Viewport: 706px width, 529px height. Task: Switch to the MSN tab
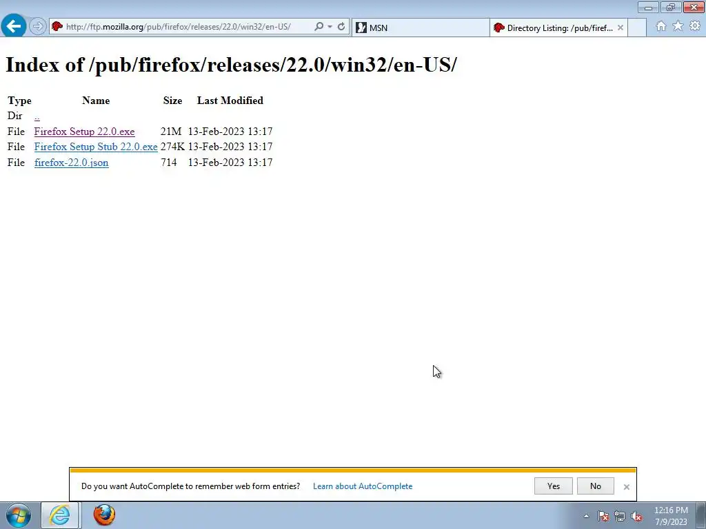coord(420,28)
